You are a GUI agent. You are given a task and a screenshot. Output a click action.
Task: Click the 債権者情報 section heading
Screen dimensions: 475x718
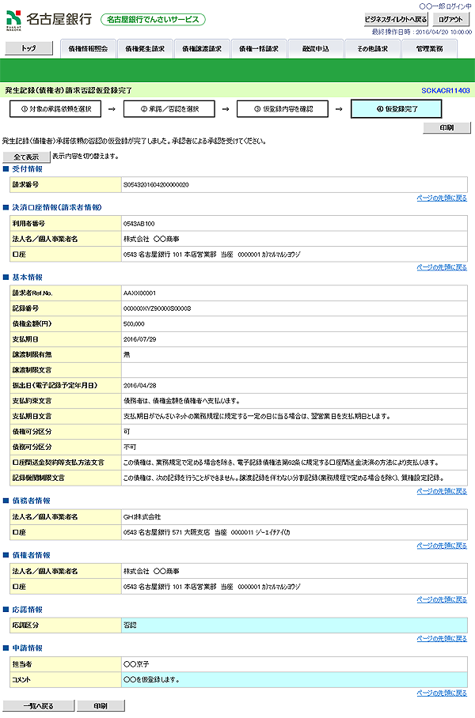pyautogui.click(x=31, y=555)
